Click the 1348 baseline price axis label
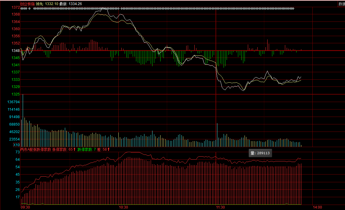This screenshot has height=210, width=345. point(16,51)
